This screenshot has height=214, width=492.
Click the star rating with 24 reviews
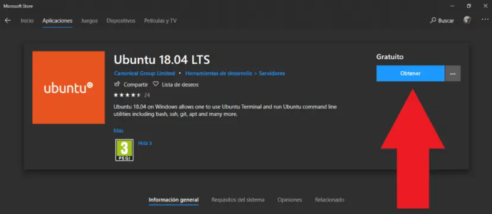pos(128,95)
